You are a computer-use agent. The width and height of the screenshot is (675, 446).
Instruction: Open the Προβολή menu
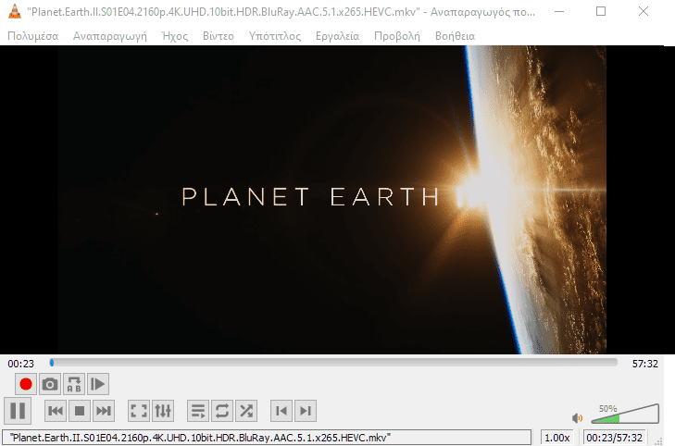pyautogui.click(x=397, y=36)
